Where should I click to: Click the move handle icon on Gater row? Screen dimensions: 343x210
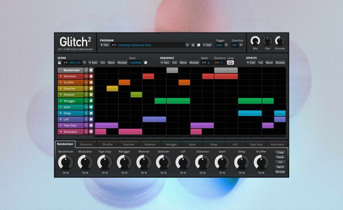61,107
